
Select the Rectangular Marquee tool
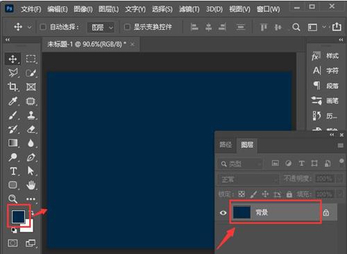pos(31,59)
